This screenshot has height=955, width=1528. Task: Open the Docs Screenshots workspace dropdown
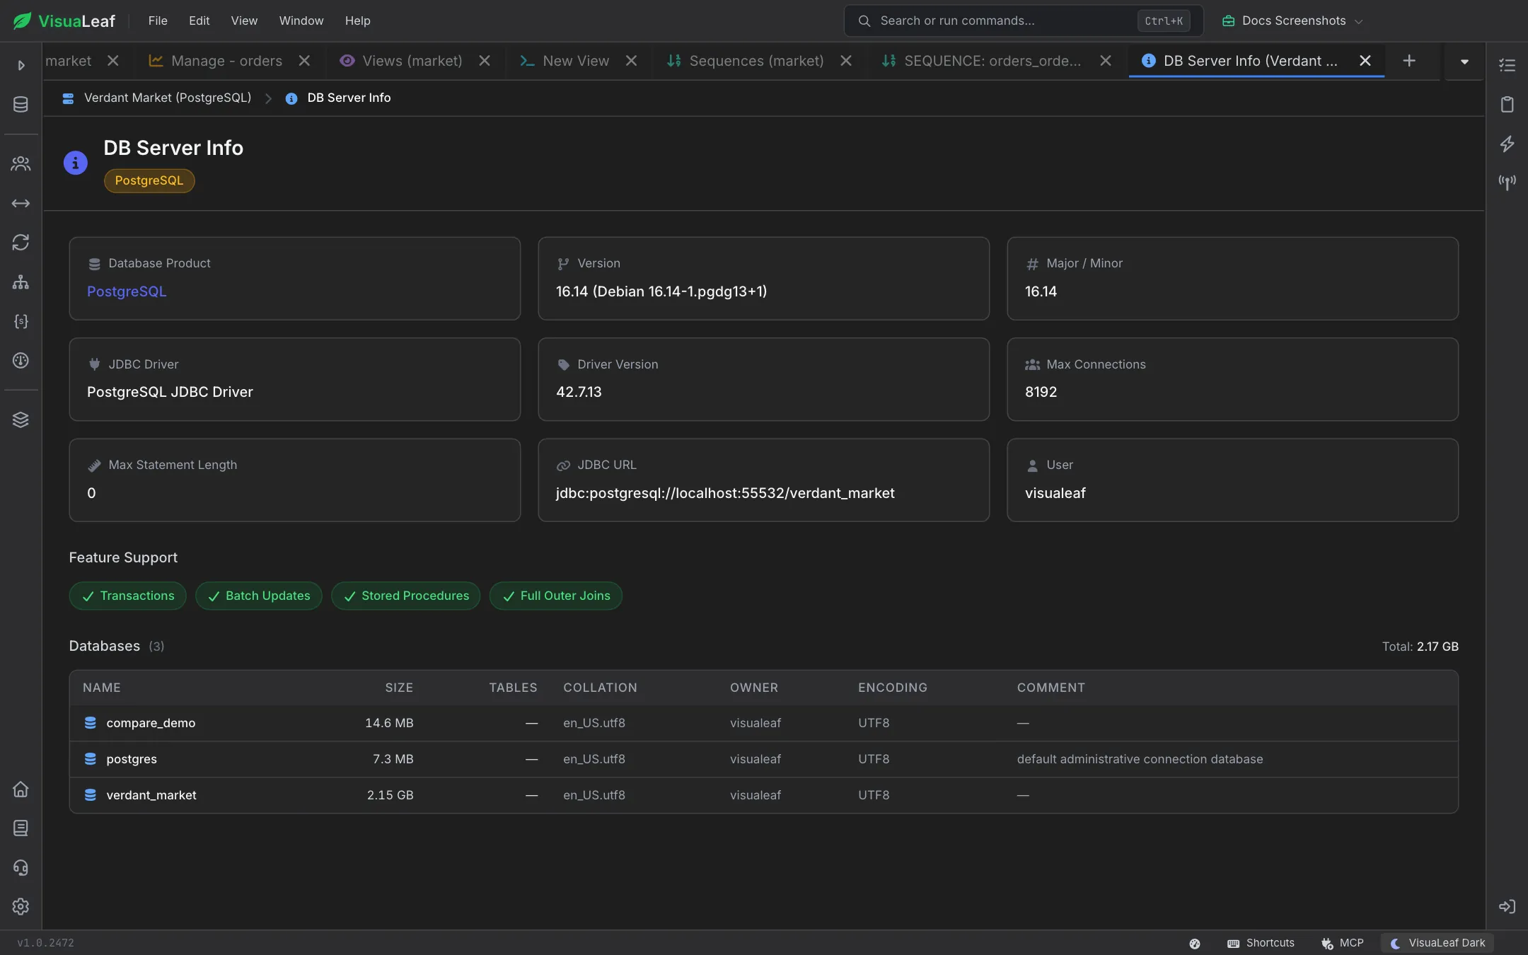point(1292,21)
